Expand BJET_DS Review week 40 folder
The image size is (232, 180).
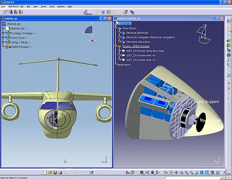[x=119, y=55]
